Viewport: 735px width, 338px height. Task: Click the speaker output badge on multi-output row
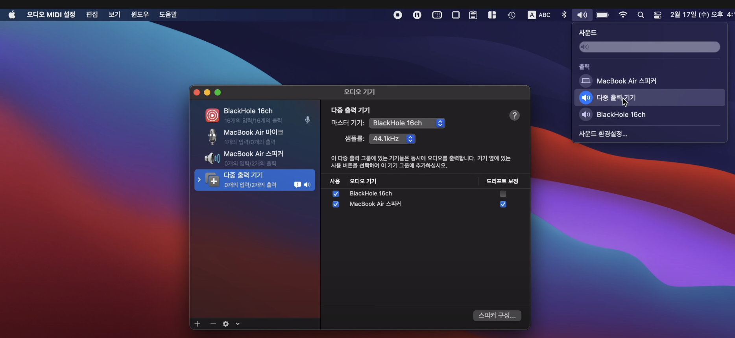[307, 185]
